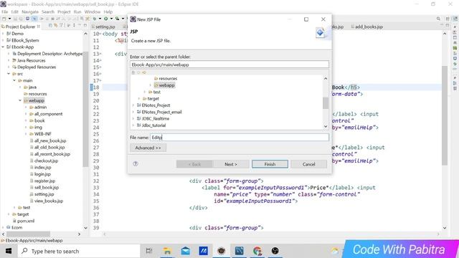Expand the admin folder in Project Explorer
The image size is (459, 258).
click(26, 107)
